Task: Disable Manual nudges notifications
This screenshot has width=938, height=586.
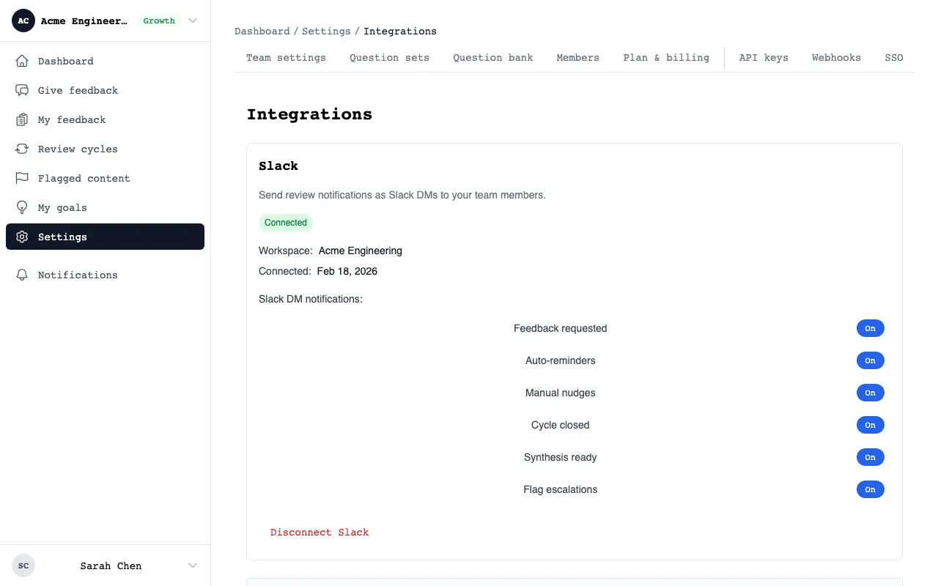Action: pos(871,393)
